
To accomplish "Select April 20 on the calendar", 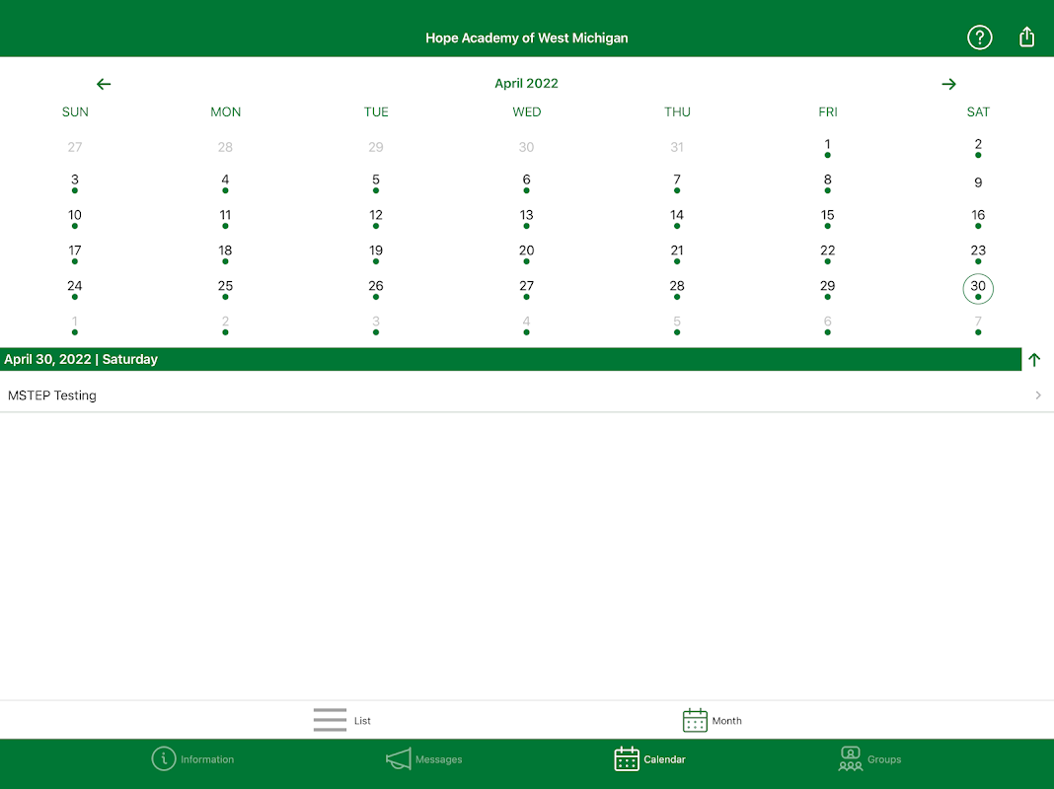I will click(x=526, y=253).
